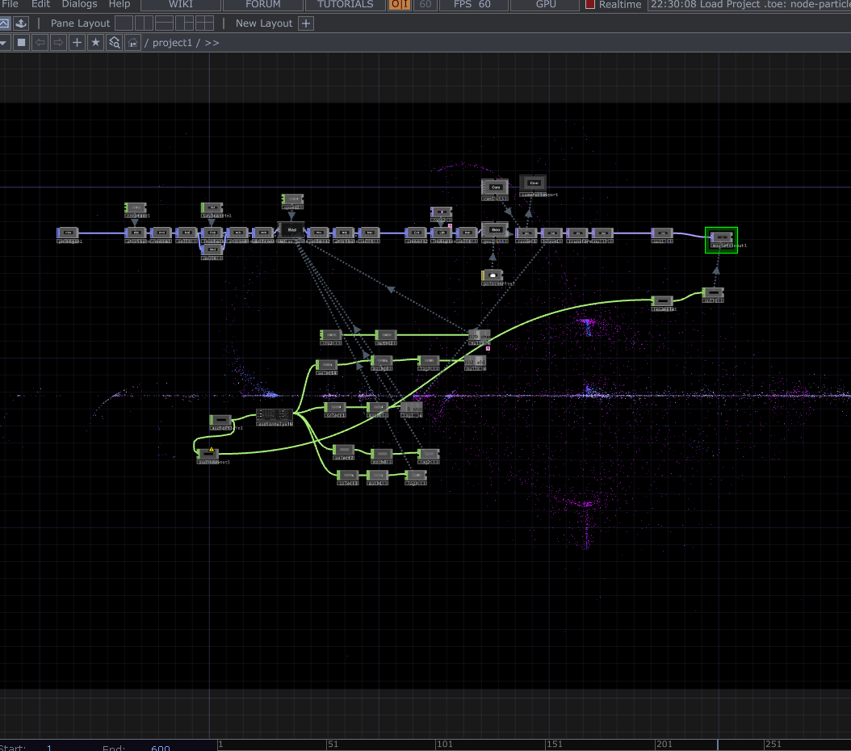Click the timeline playhead indicator
851x751 pixels.
point(718,745)
